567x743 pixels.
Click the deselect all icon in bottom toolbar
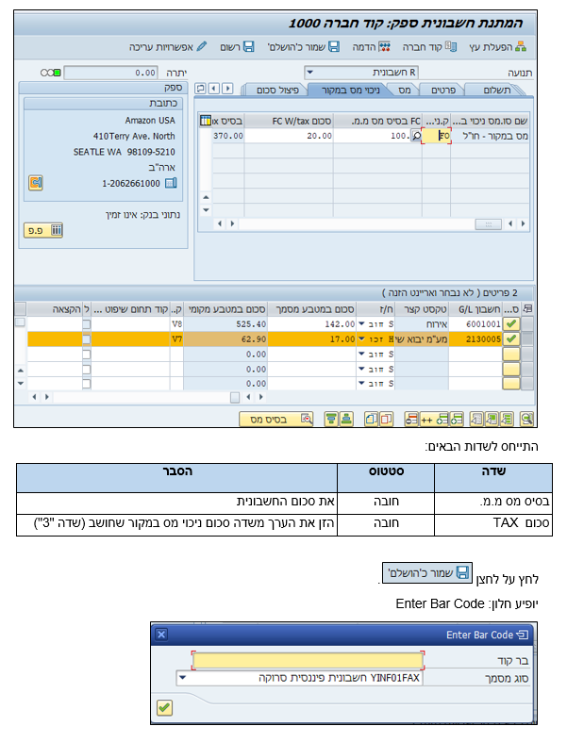pos(476,419)
